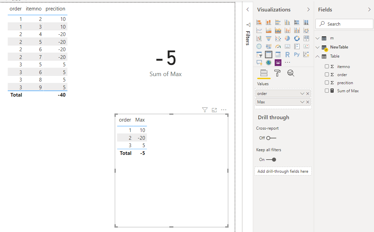Screen dimensions: 374x232
Task: Collapse the Fields pane
Action: coord(369,9)
